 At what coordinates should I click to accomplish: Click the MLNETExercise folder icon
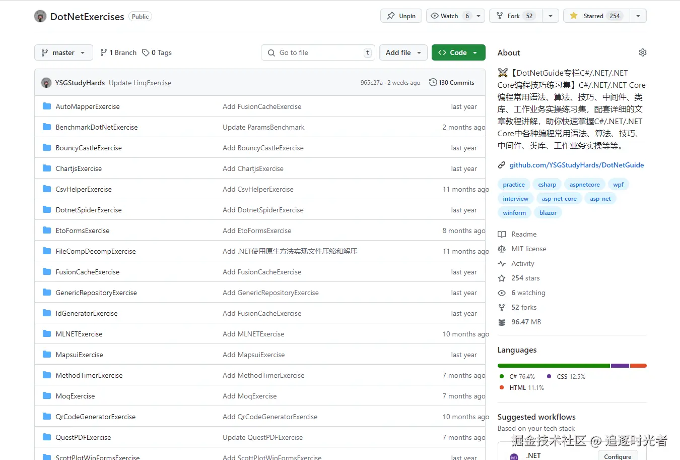[47, 333]
